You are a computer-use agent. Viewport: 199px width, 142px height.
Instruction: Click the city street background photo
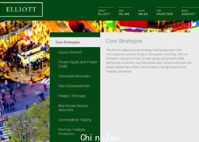coord(25,81)
